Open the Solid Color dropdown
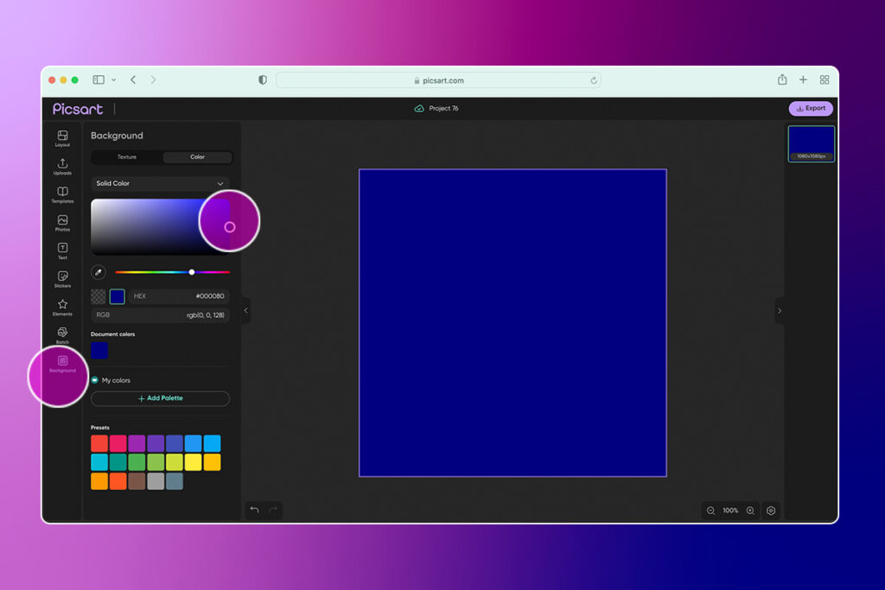885x590 pixels. tap(160, 184)
